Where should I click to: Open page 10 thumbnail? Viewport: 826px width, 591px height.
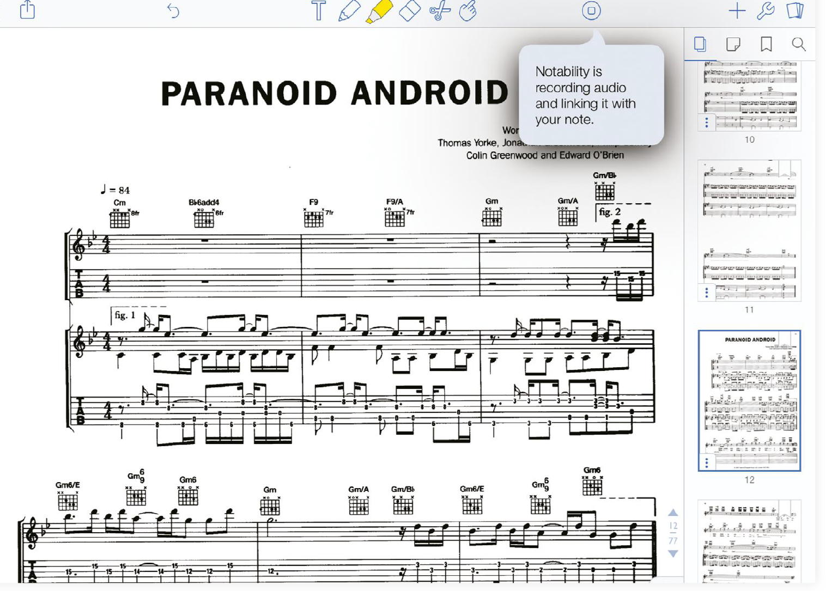tap(750, 96)
